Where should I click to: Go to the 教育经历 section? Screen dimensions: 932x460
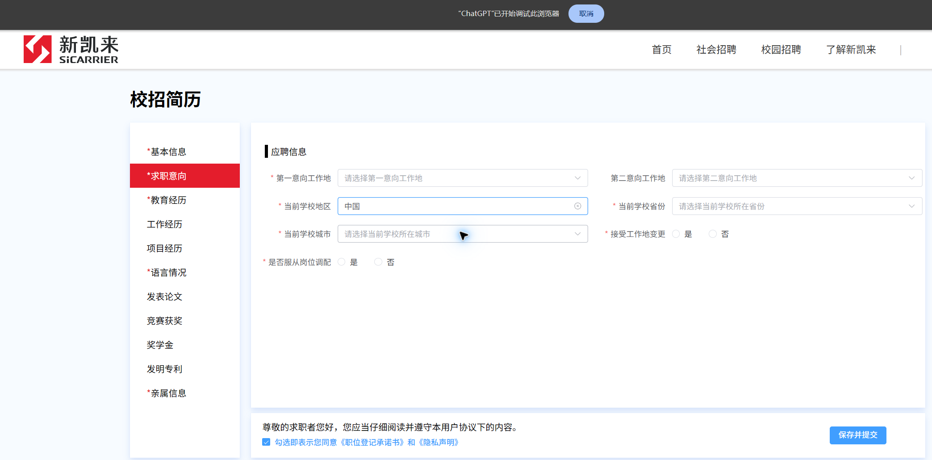(185, 200)
